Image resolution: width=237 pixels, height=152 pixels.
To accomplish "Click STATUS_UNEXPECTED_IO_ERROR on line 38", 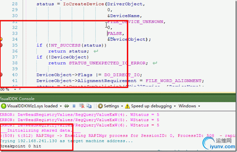I will point(107,63).
